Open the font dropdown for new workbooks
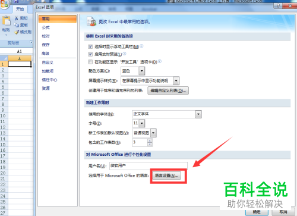The height and width of the screenshot is (216, 297). [198, 114]
